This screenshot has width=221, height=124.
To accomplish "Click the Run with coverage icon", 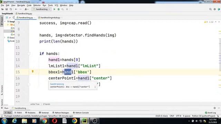I will pyautogui.click(x=63, y=9).
